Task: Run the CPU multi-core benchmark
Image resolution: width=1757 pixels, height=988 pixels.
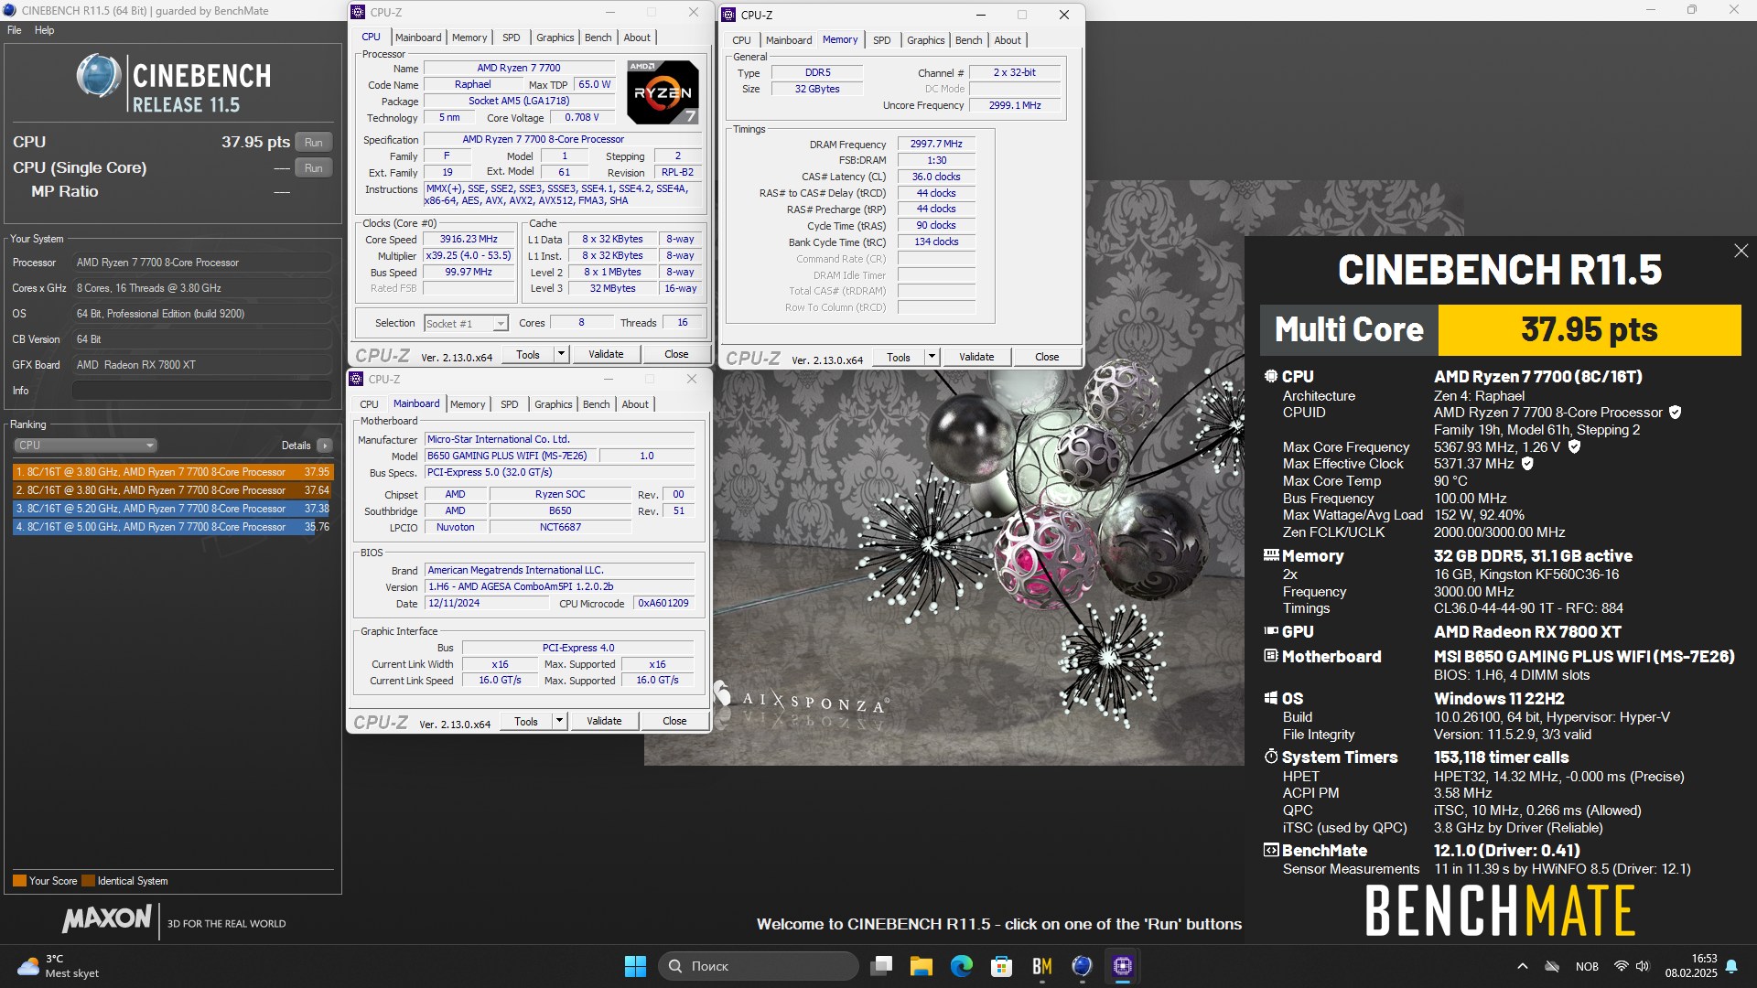Action: pos(313,143)
